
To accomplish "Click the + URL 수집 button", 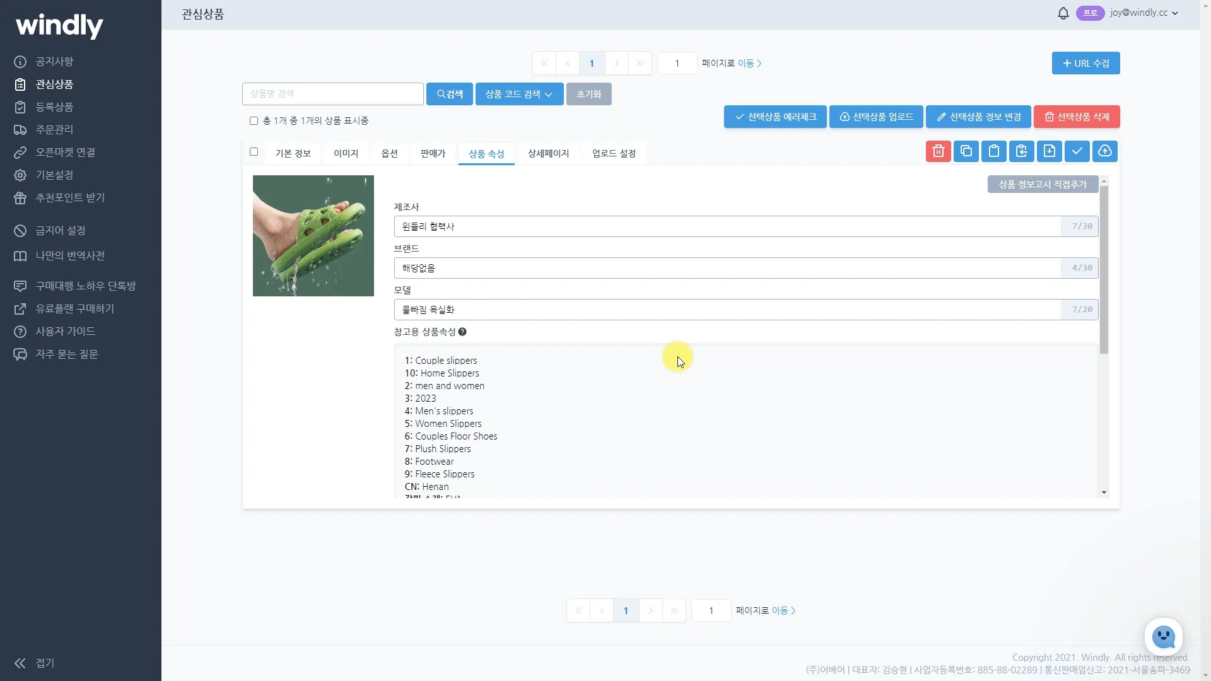I will tap(1085, 63).
